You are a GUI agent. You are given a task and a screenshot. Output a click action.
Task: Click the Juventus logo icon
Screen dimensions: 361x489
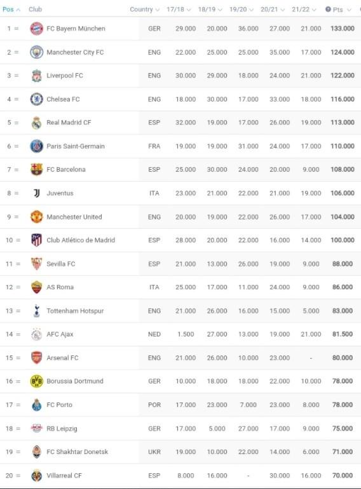[x=36, y=193]
